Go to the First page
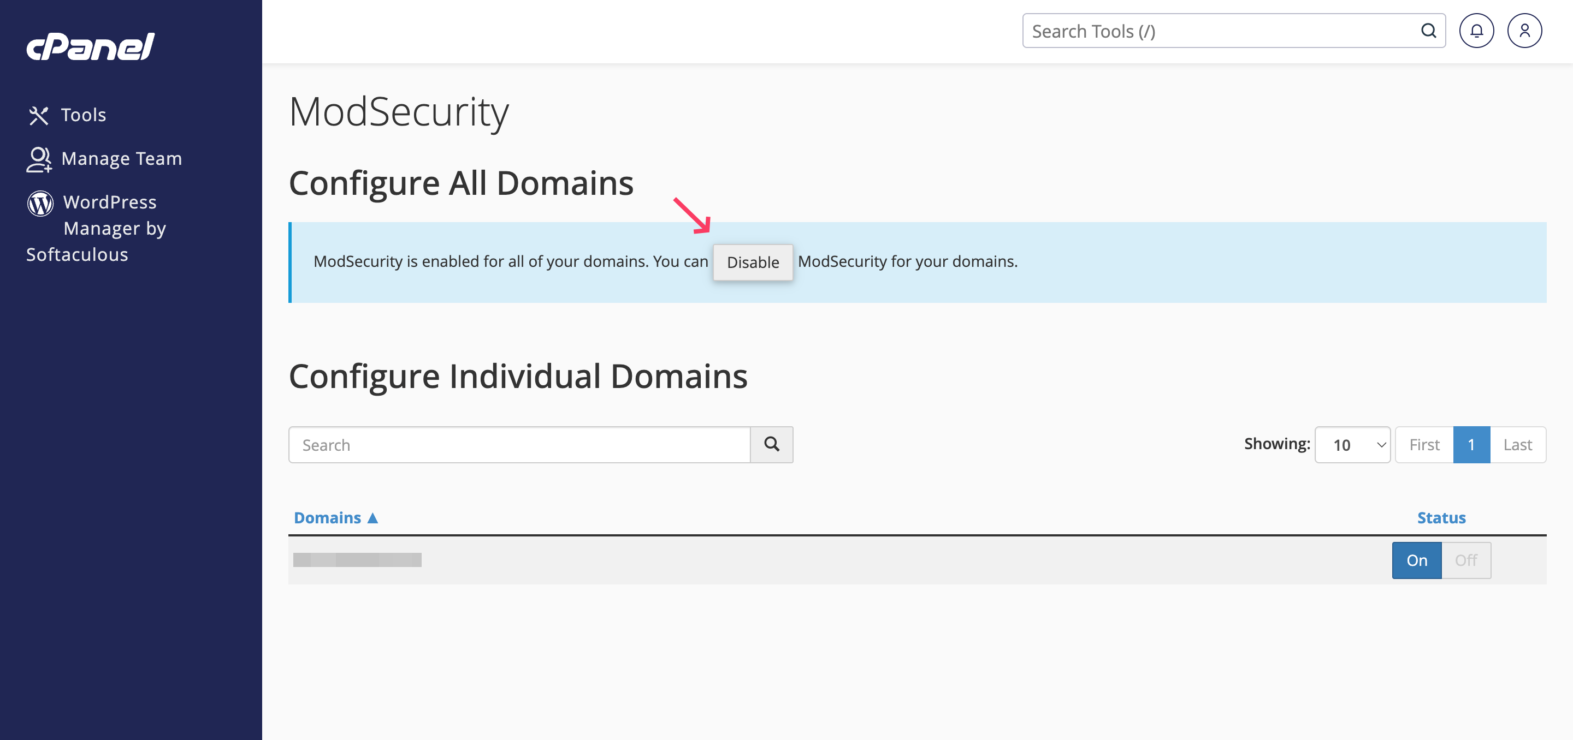1573x740 pixels. (1424, 445)
